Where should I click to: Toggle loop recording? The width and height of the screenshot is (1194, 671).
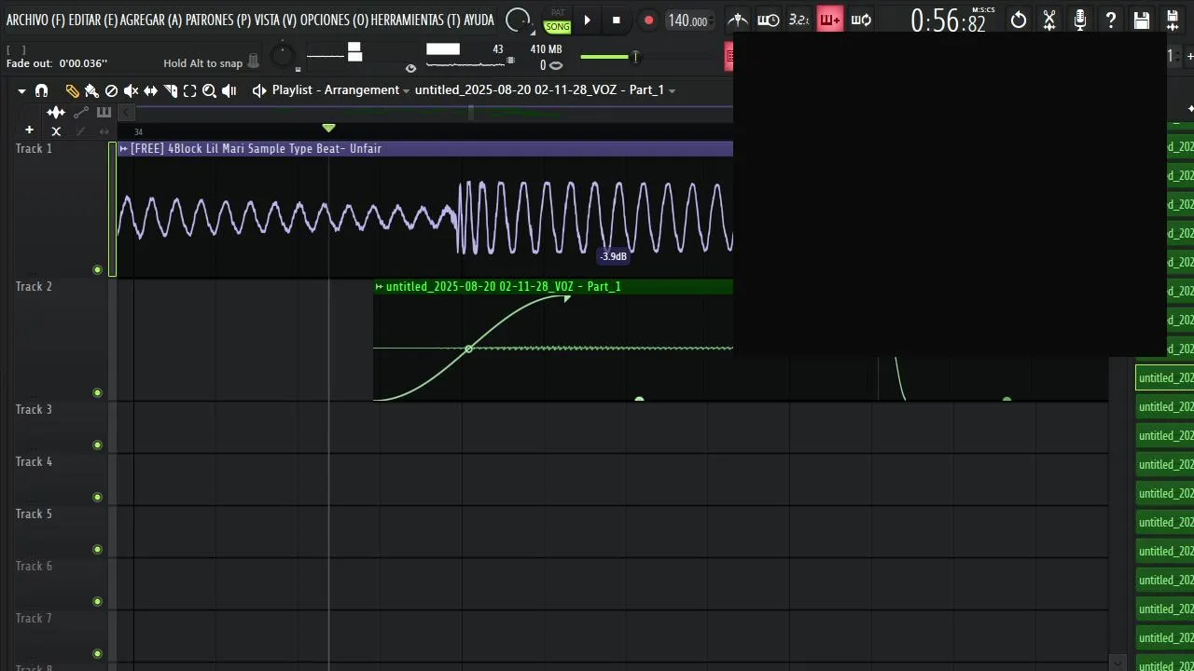click(x=861, y=20)
